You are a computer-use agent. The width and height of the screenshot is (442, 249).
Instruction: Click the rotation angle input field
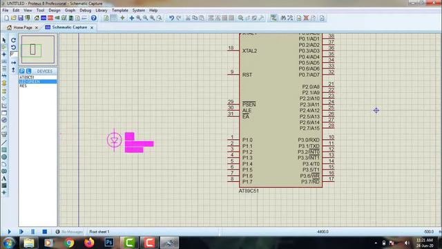point(14,54)
